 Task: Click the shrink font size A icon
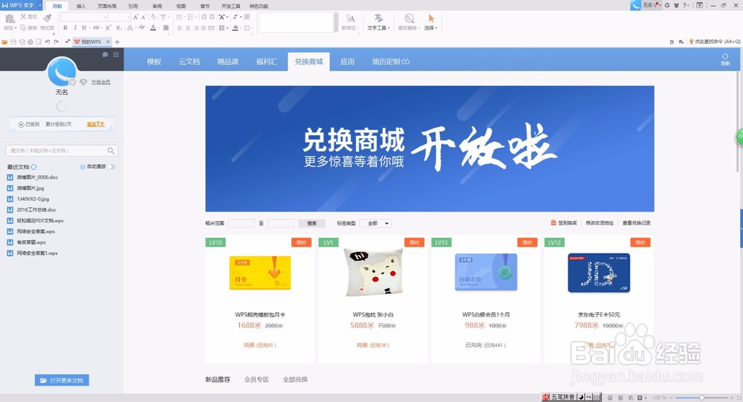point(144,16)
